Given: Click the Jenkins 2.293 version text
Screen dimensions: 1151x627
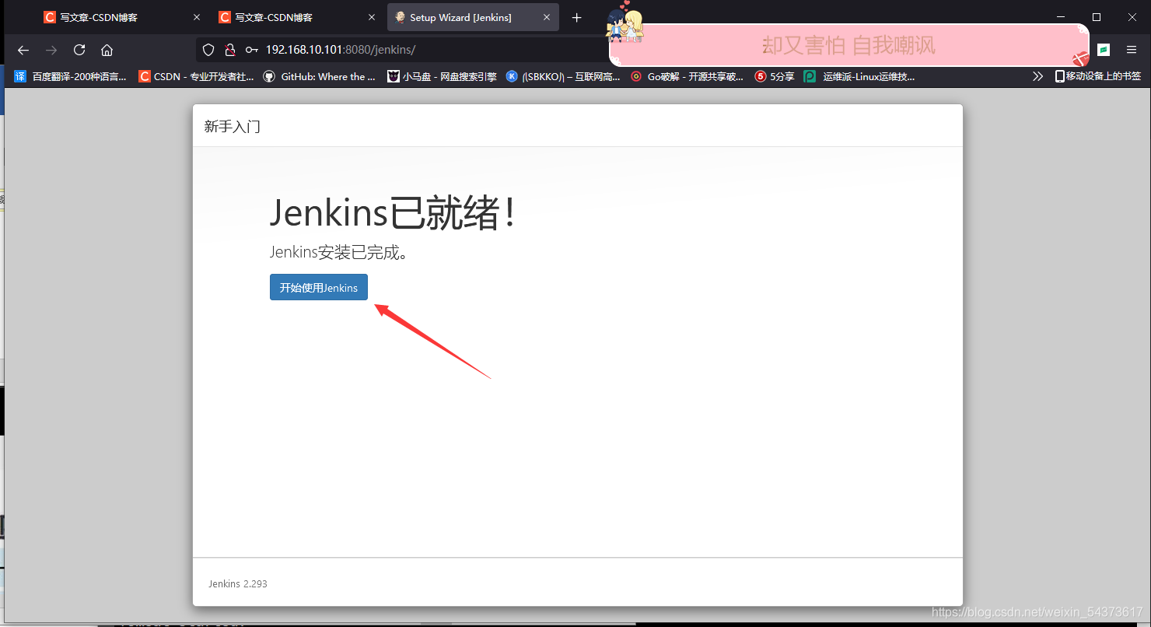Looking at the screenshot, I should pos(238,583).
